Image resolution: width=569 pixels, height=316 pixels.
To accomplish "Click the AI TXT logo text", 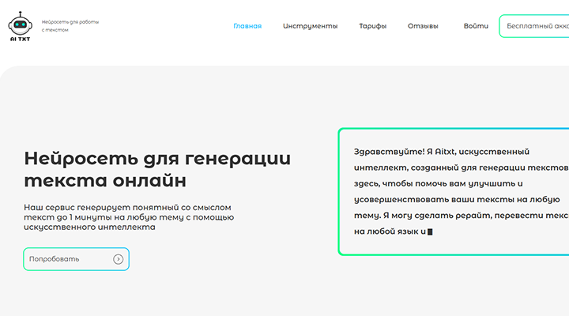I will click(18, 37).
